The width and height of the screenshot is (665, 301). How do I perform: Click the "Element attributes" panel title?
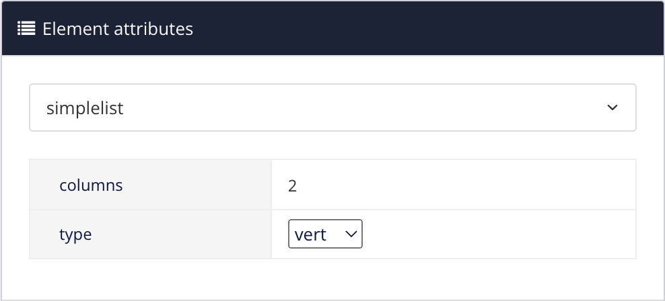[x=118, y=29]
